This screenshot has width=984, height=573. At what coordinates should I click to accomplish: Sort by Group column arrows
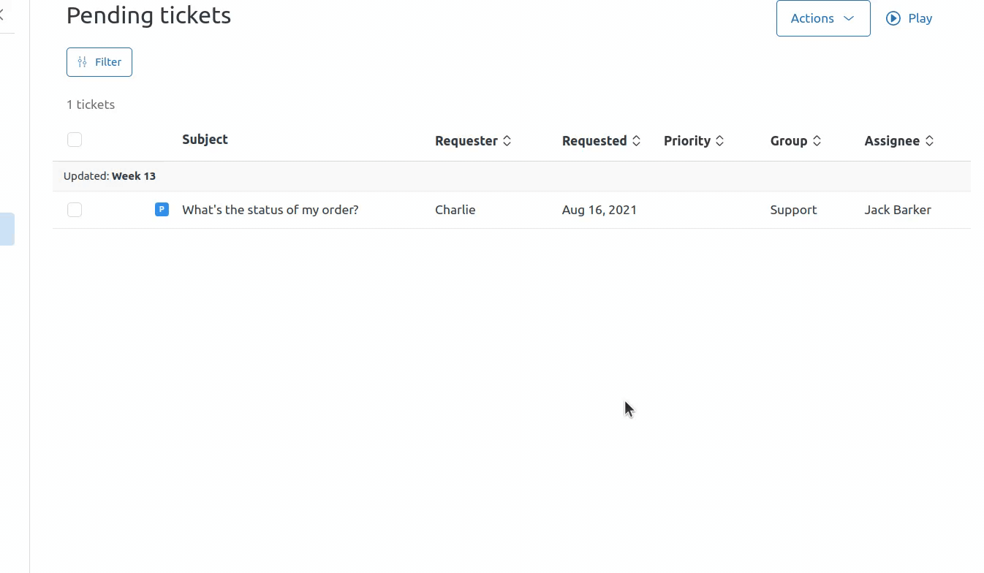[x=817, y=141]
